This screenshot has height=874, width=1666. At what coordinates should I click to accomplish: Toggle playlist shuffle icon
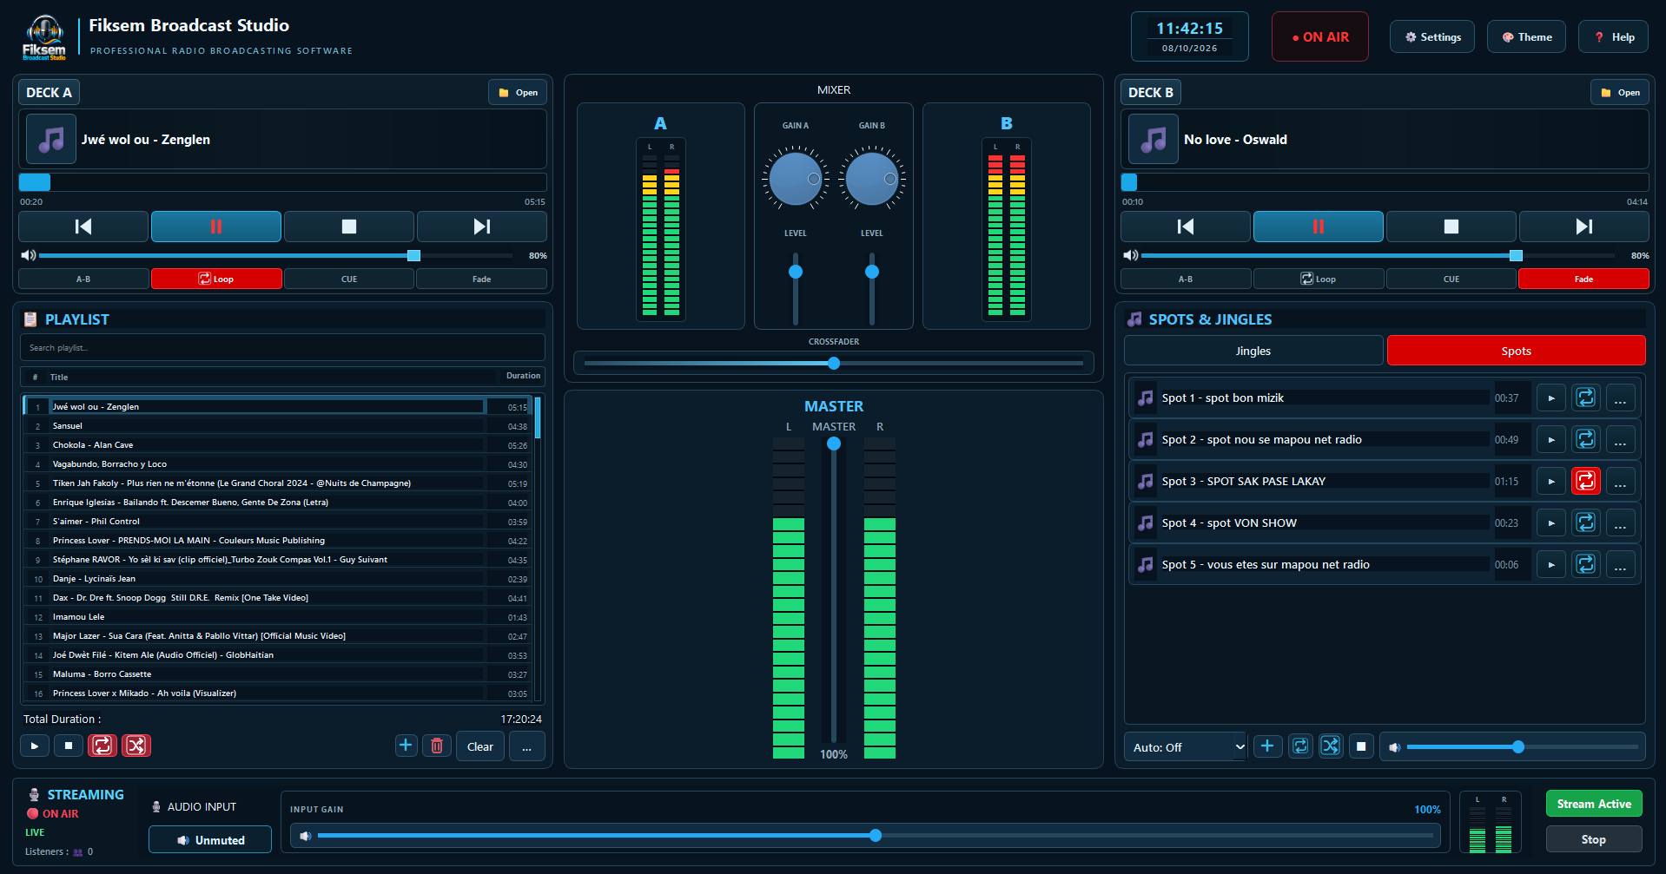(136, 746)
